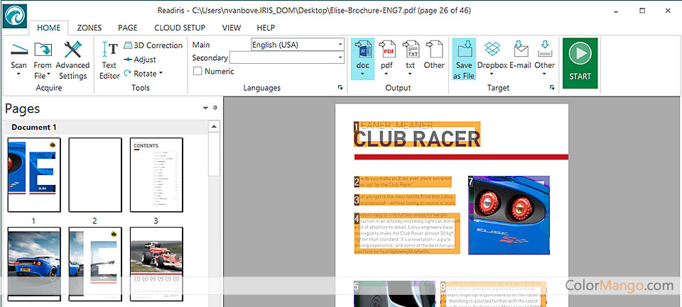
Task: Select blue car rear view thumbnail
Action: coord(34,264)
